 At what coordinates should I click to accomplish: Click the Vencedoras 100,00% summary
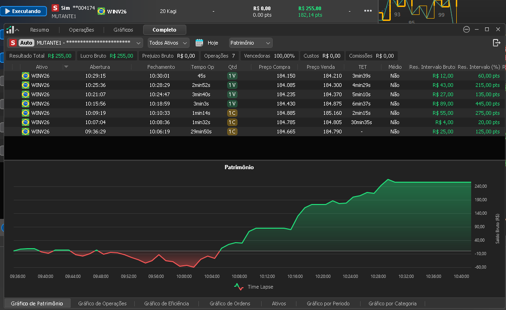(x=269, y=56)
